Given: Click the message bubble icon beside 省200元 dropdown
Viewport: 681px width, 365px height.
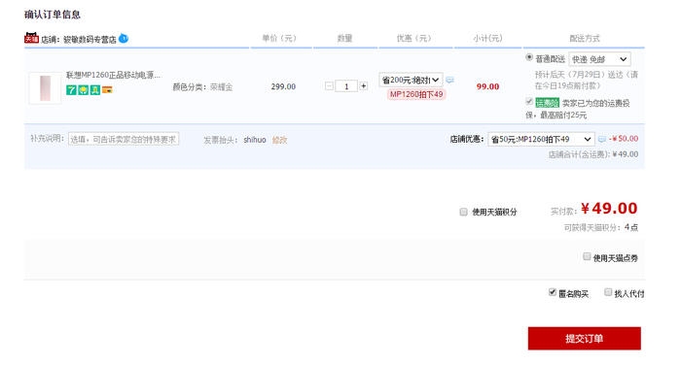Looking at the screenshot, I should 449,81.
